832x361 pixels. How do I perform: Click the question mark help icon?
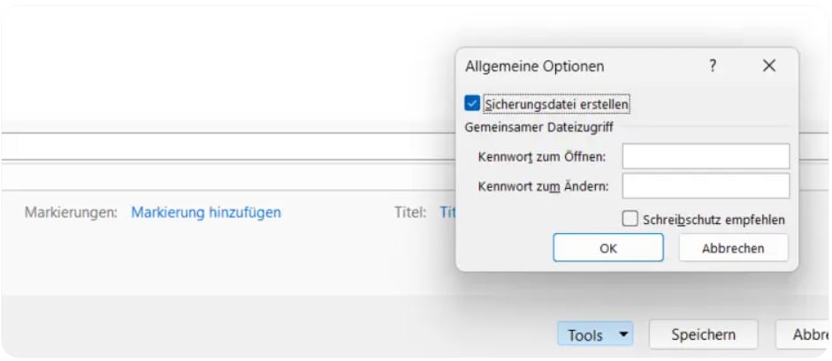pyautogui.click(x=713, y=66)
